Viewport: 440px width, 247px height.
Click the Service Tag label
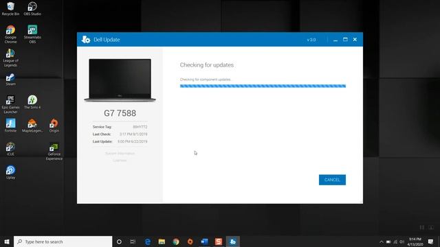[102, 127]
